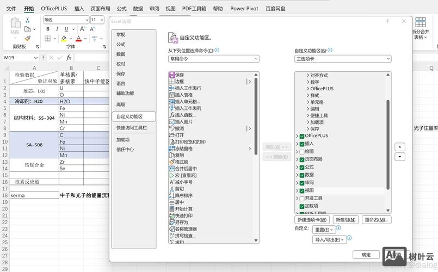Uncheck the 视图 tab checkbox
This screenshot has width=438, height=272.
pyautogui.click(x=302, y=191)
